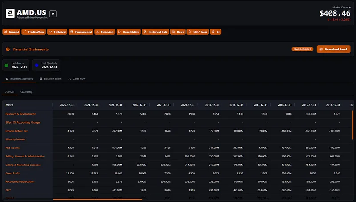Switch to the Balance Sheet tab

pos(51,79)
